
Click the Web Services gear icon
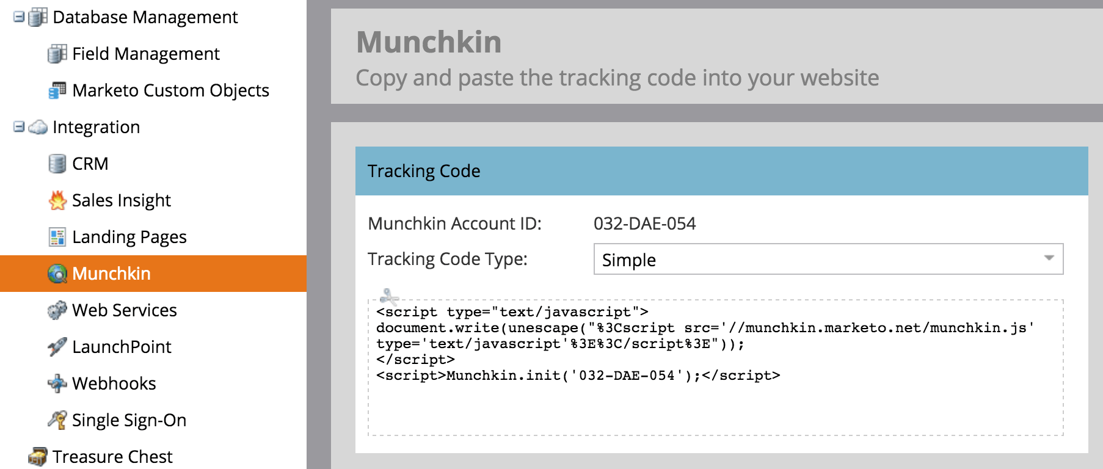click(x=57, y=310)
